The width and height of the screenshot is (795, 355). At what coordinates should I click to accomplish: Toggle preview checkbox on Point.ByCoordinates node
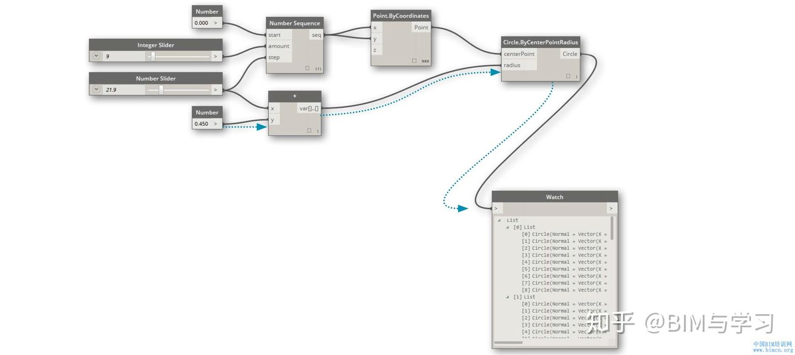pyautogui.click(x=414, y=61)
